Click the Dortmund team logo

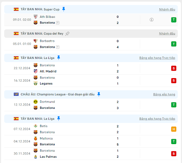[x=36, y=102]
